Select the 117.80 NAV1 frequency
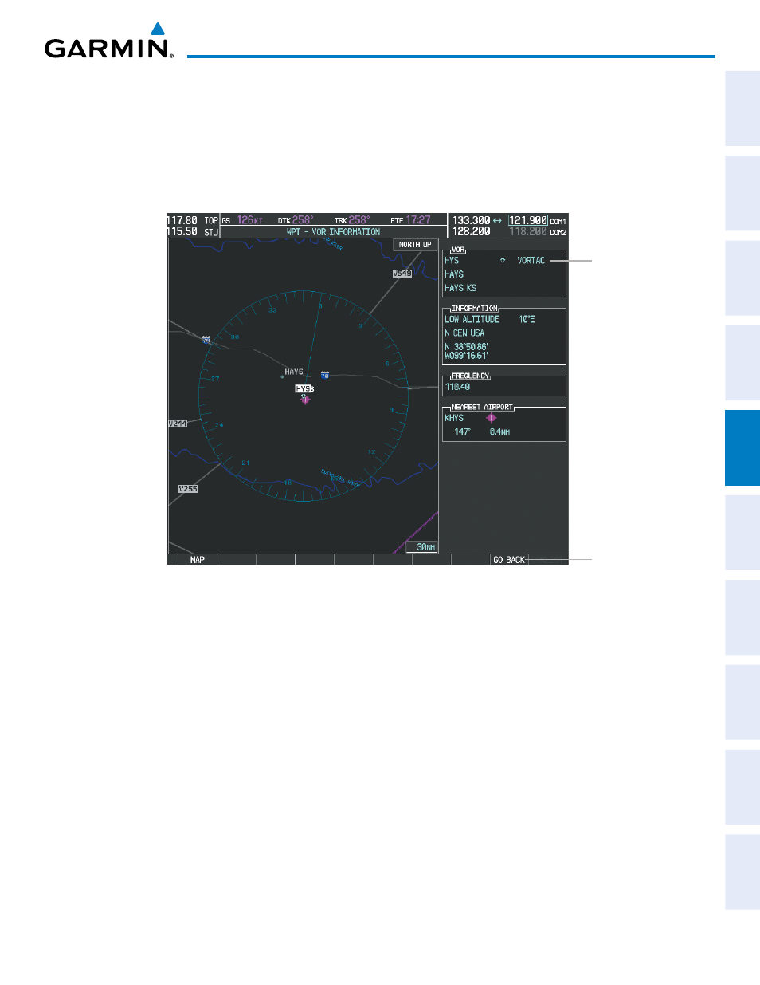 pyautogui.click(x=182, y=220)
